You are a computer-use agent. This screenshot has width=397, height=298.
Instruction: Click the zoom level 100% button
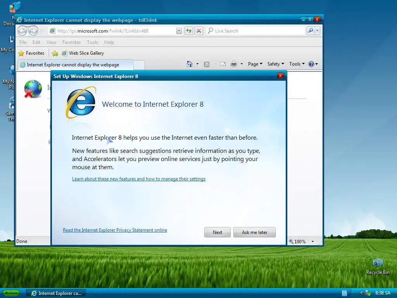tap(297, 241)
